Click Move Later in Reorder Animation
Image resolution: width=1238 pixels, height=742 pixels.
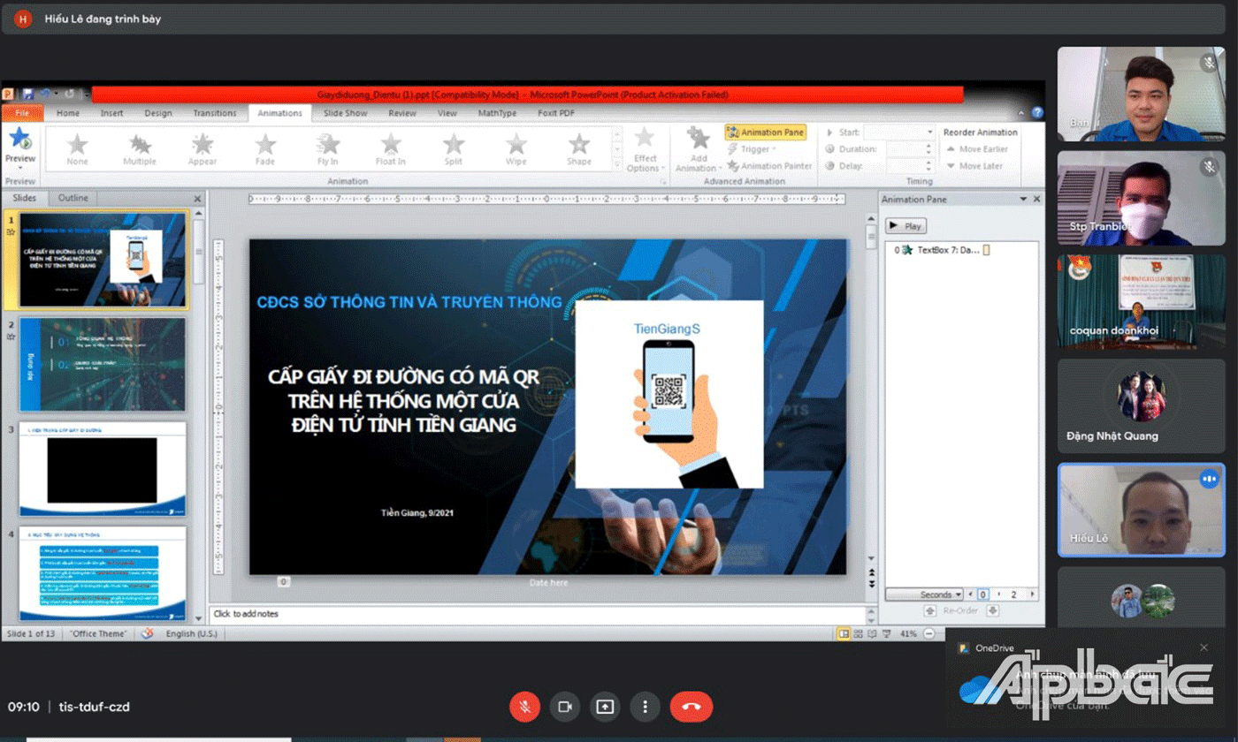[974, 165]
